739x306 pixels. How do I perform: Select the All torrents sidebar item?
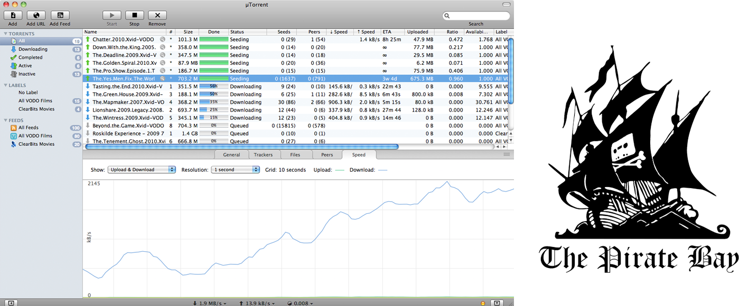[x=41, y=41]
